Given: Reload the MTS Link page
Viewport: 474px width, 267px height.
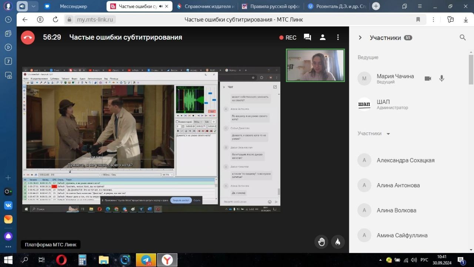Looking at the screenshot, I should tap(56, 20).
